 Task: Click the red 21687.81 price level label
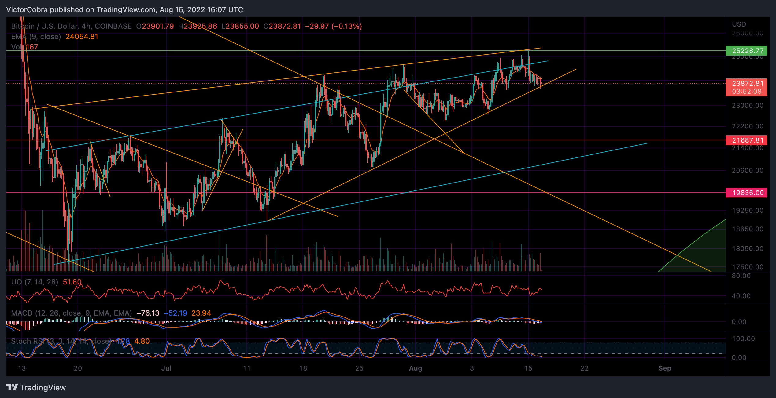tap(746, 140)
